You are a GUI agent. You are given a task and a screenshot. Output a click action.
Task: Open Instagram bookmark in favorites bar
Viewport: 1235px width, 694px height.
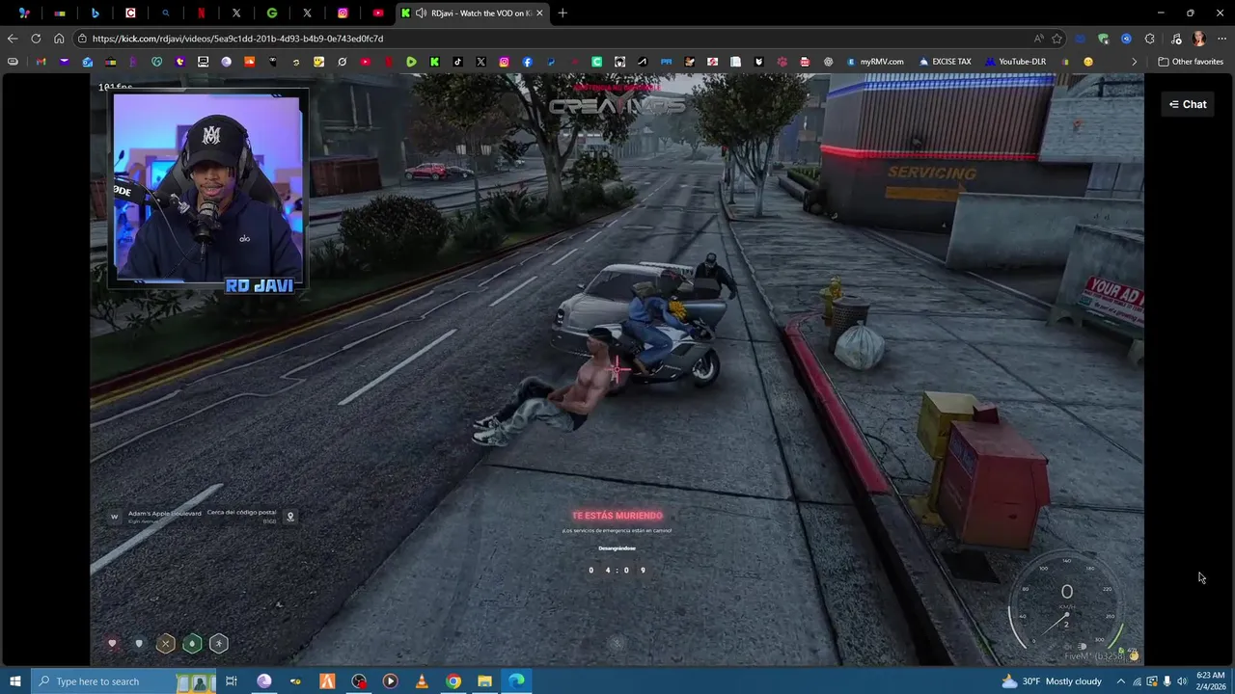(504, 62)
